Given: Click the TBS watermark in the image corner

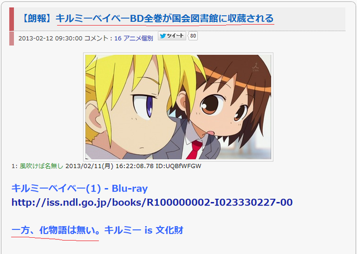Looking at the screenshot, I should pos(255,68).
